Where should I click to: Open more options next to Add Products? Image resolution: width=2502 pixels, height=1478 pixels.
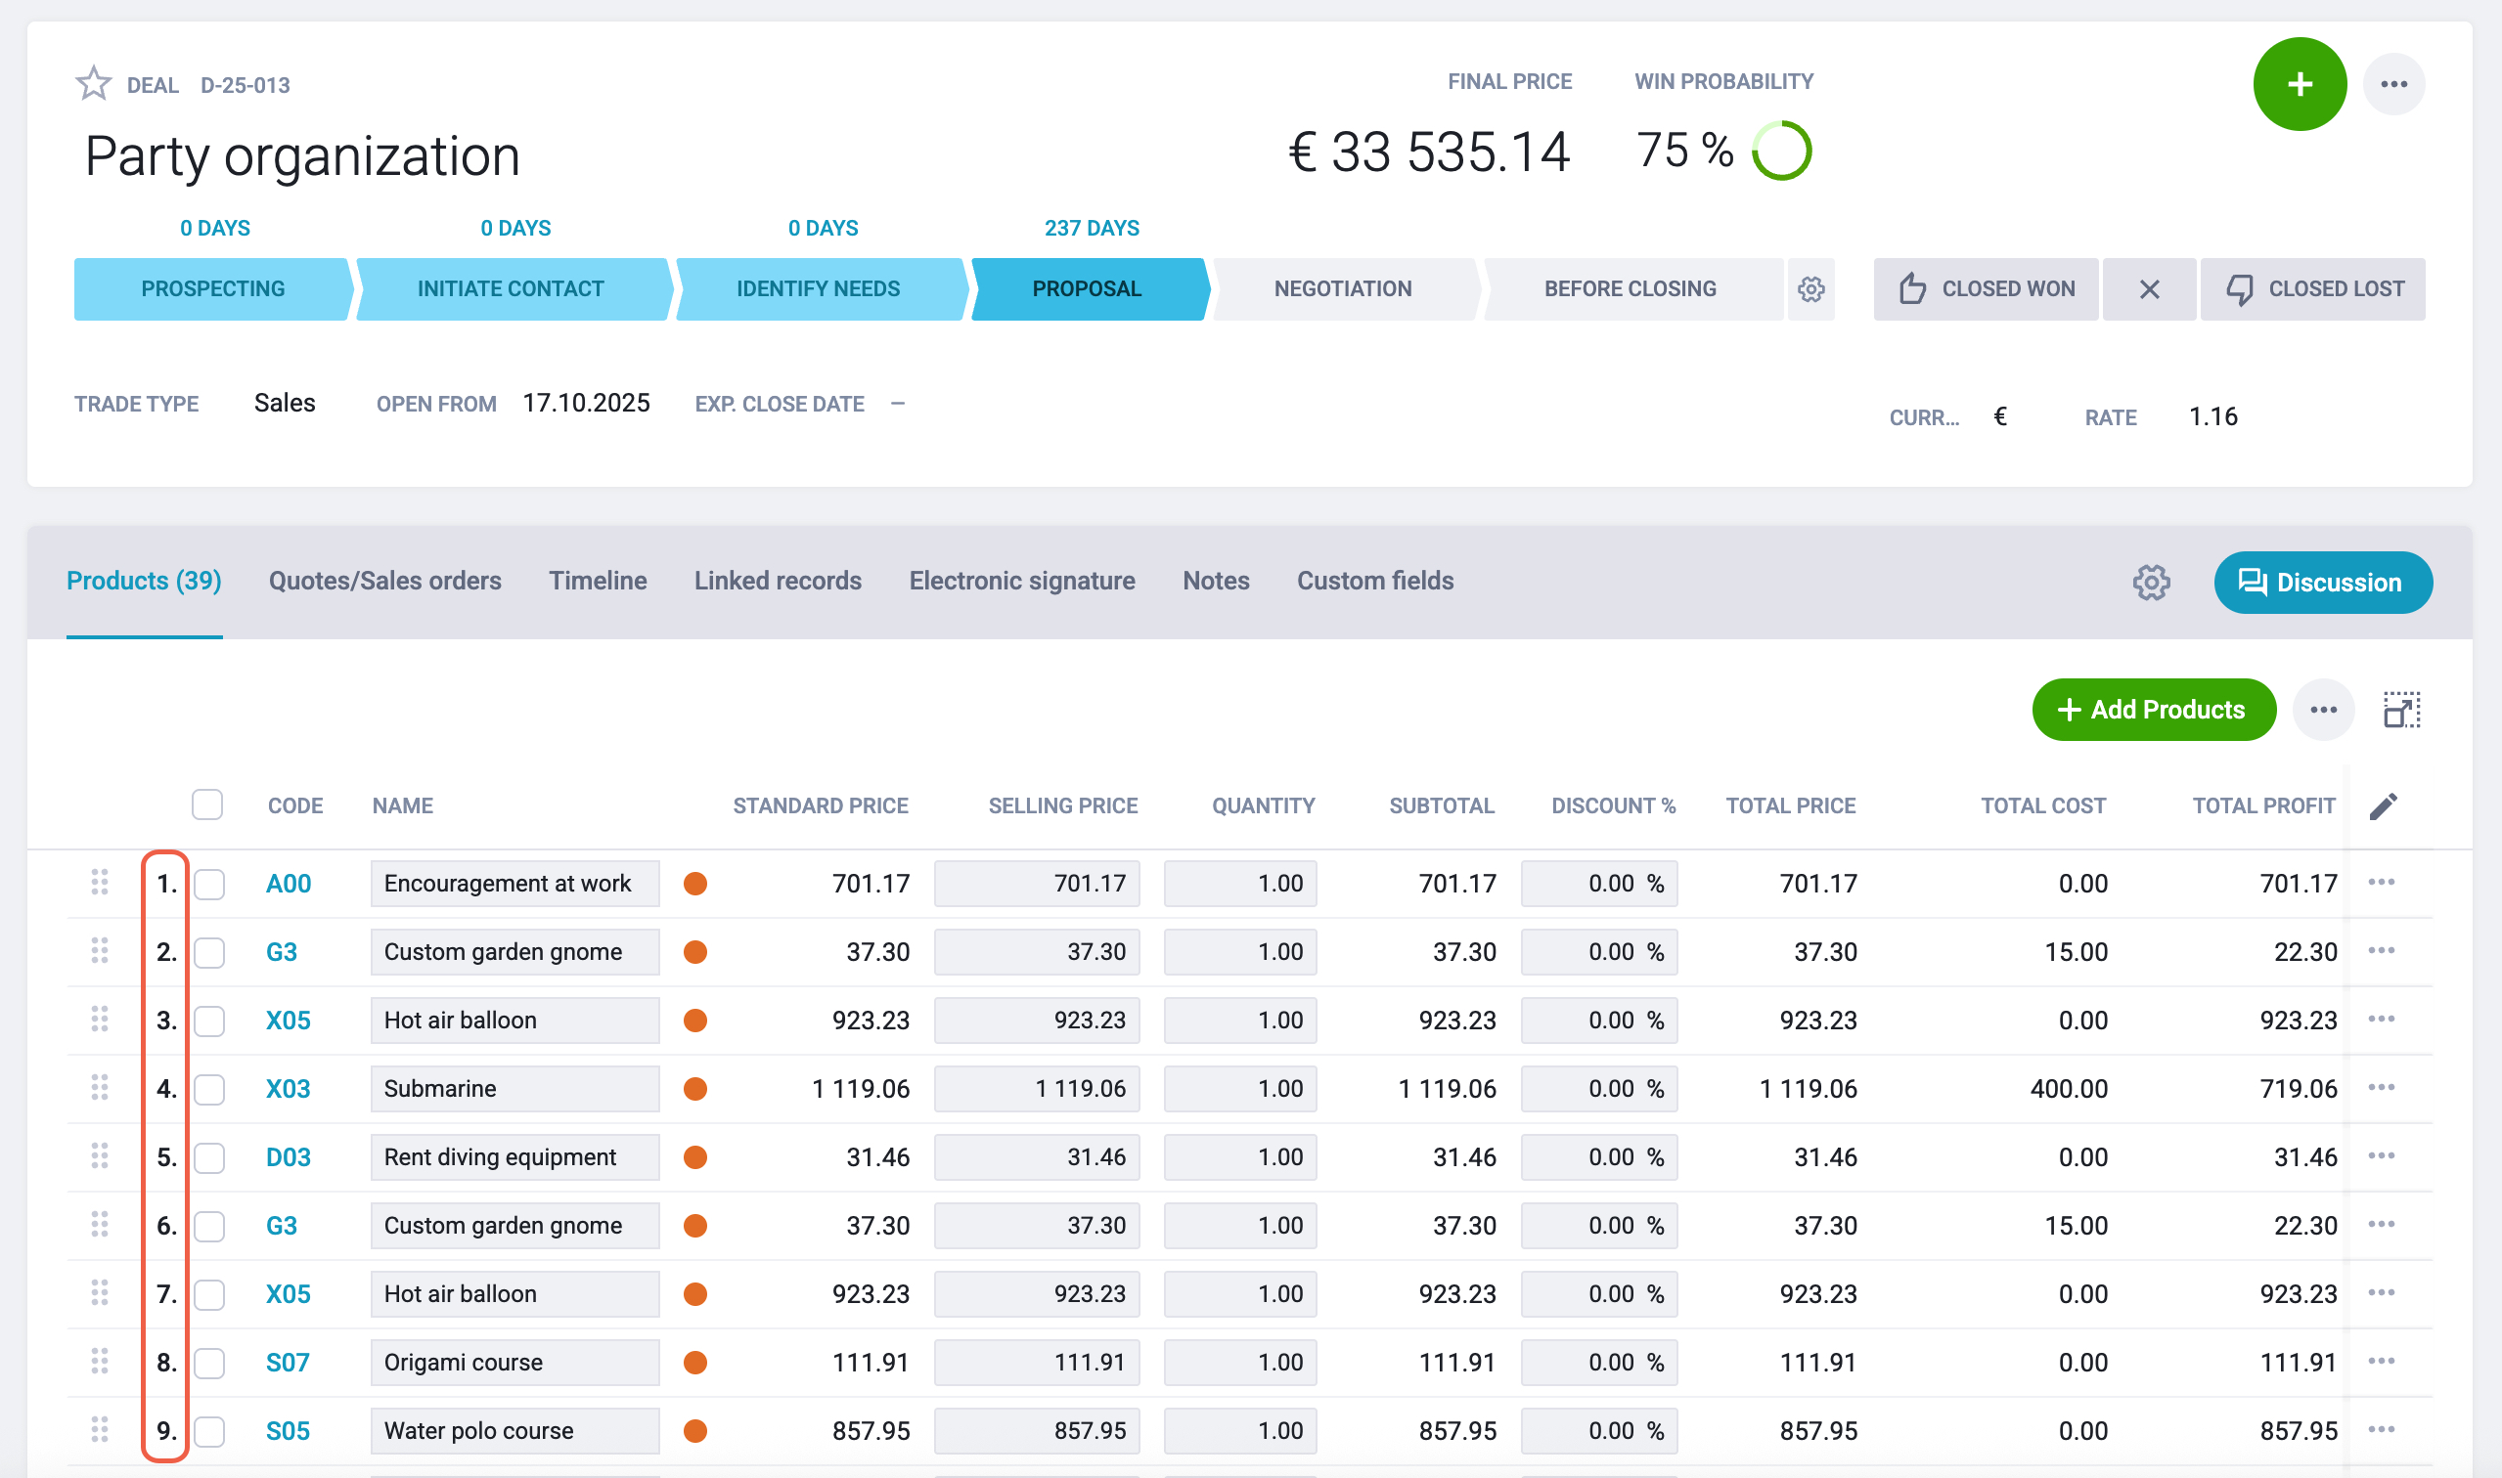click(2323, 710)
